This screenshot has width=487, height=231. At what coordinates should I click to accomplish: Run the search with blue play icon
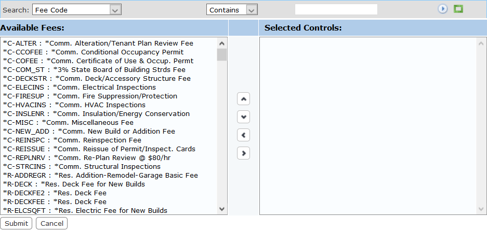tap(442, 9)
